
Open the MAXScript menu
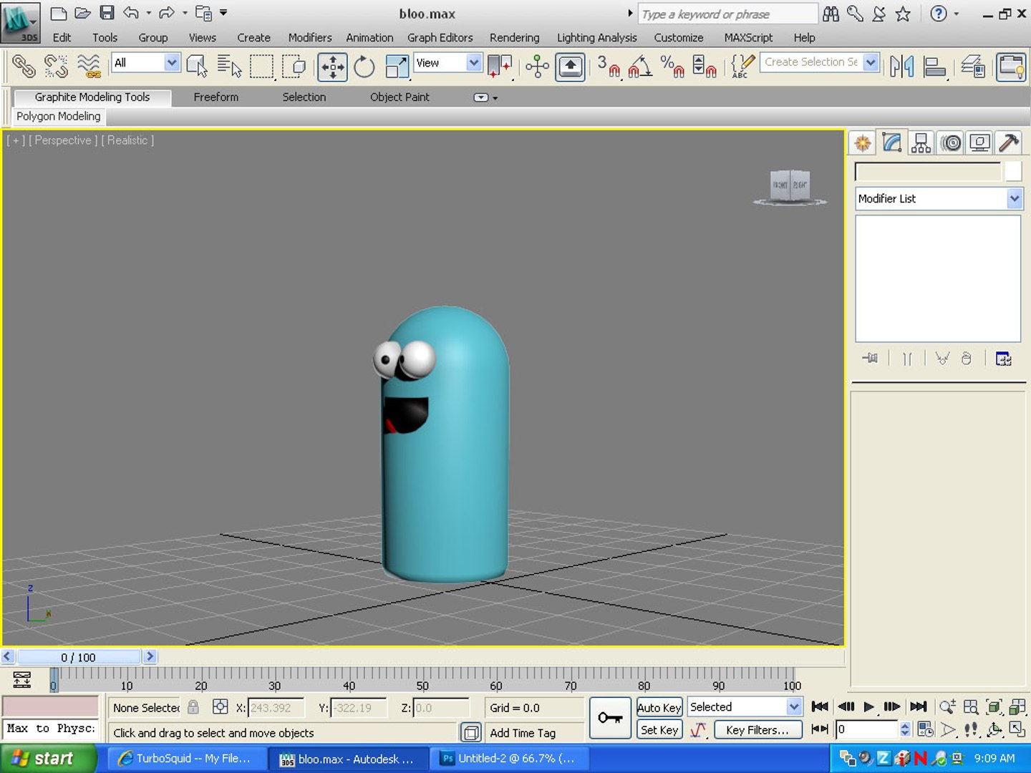coord(748,38)
